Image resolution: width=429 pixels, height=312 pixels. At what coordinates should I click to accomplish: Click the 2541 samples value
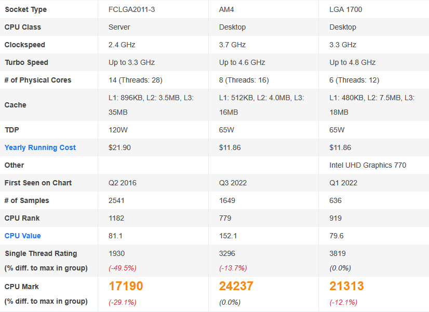tap(116, 200)
